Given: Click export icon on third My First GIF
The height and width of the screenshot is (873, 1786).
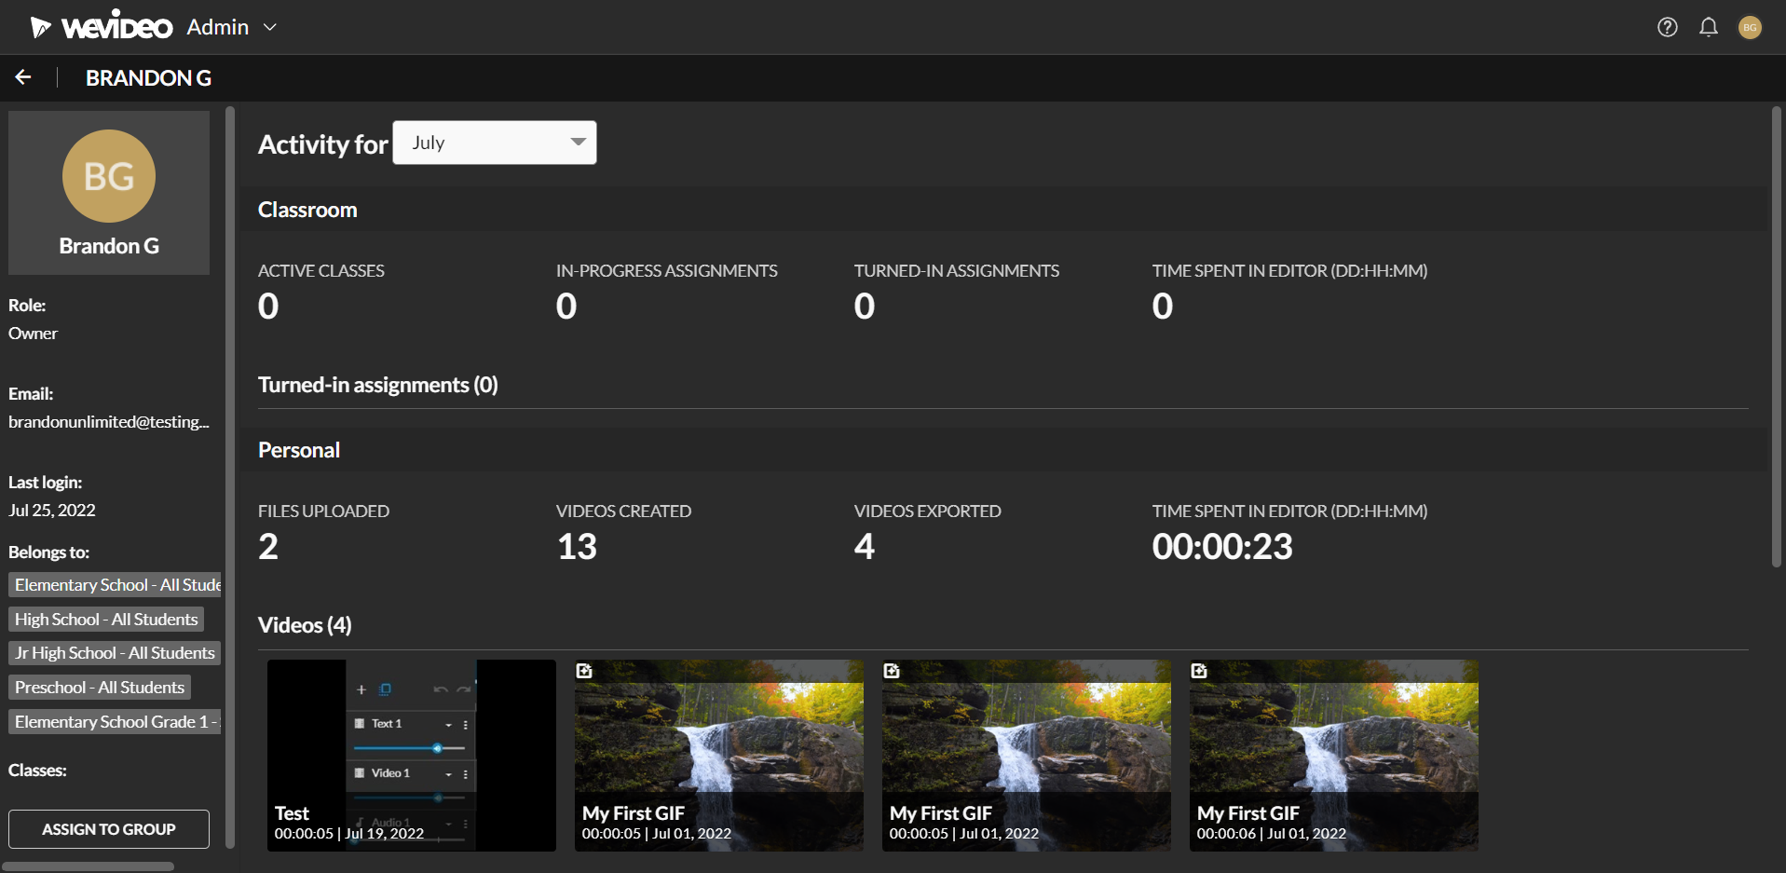Looking at the screenshot, I should [1199, 671].
